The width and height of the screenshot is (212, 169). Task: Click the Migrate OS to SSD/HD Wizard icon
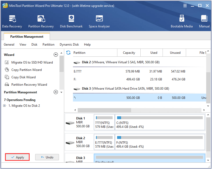tap(7, 62)
